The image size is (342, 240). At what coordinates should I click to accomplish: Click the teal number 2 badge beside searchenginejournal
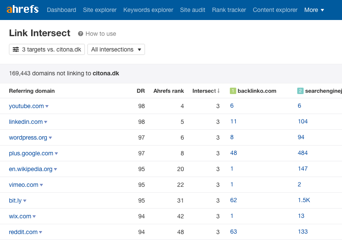click(x=300, y=91)
